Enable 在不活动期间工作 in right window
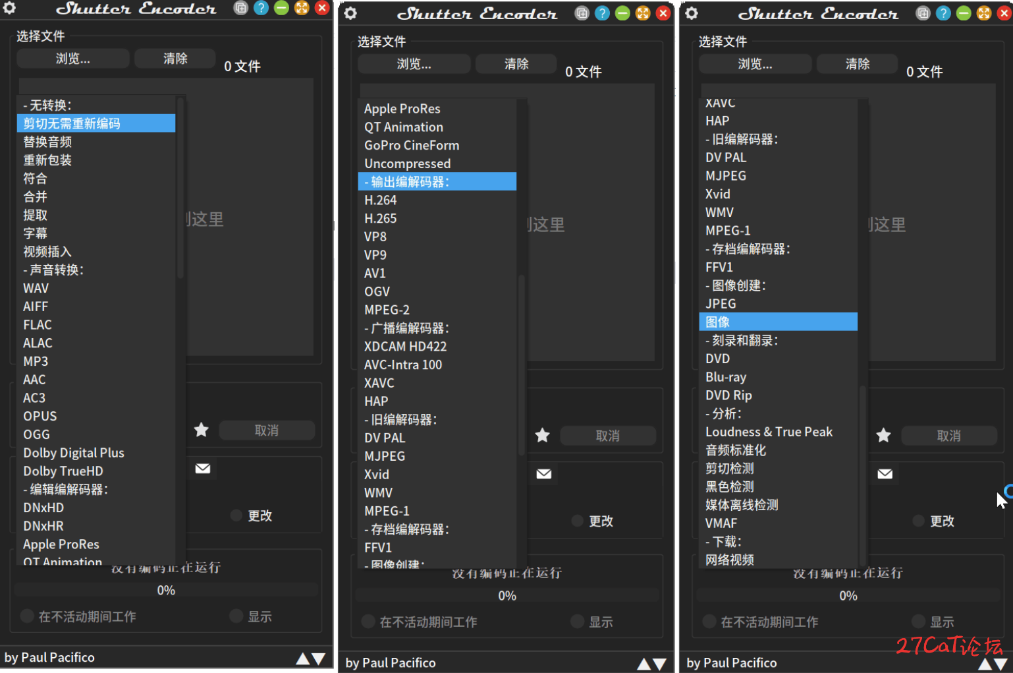This screenshot has width=1013, height=673. pos(709,622)
